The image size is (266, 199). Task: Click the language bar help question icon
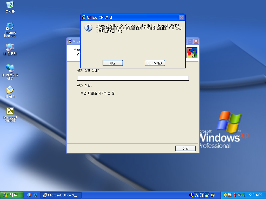click(212, 195)
